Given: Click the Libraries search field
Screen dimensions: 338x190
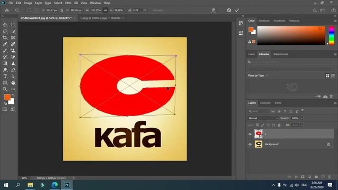Looking at the screenshot, I should [291, 62].
